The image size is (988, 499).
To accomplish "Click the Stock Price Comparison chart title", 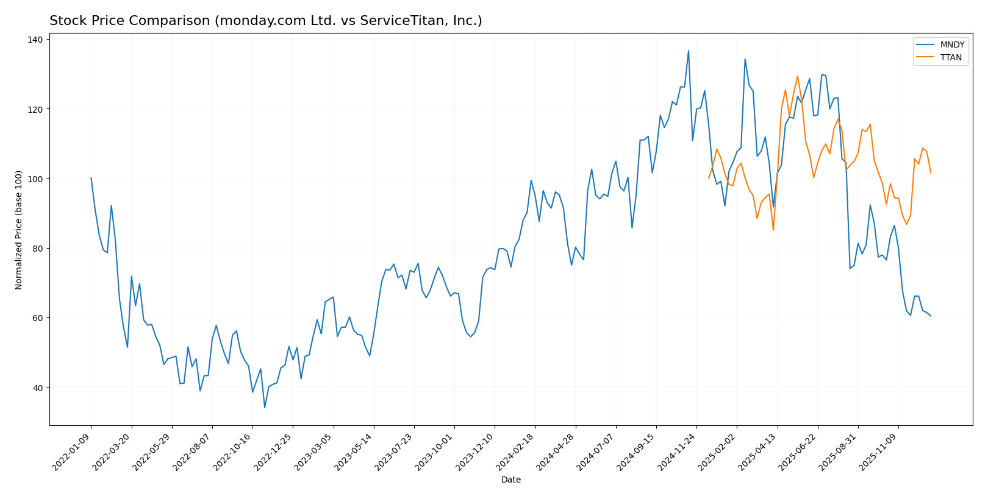I will click(x=265, y=21).
